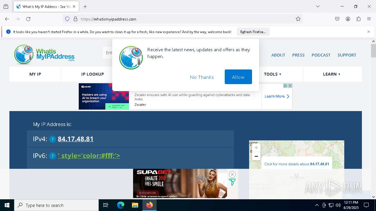The width and height of the screenshot is (376, 211).
Task: Open the Save to Pocket icon
Action: click(x=337, y=19)
